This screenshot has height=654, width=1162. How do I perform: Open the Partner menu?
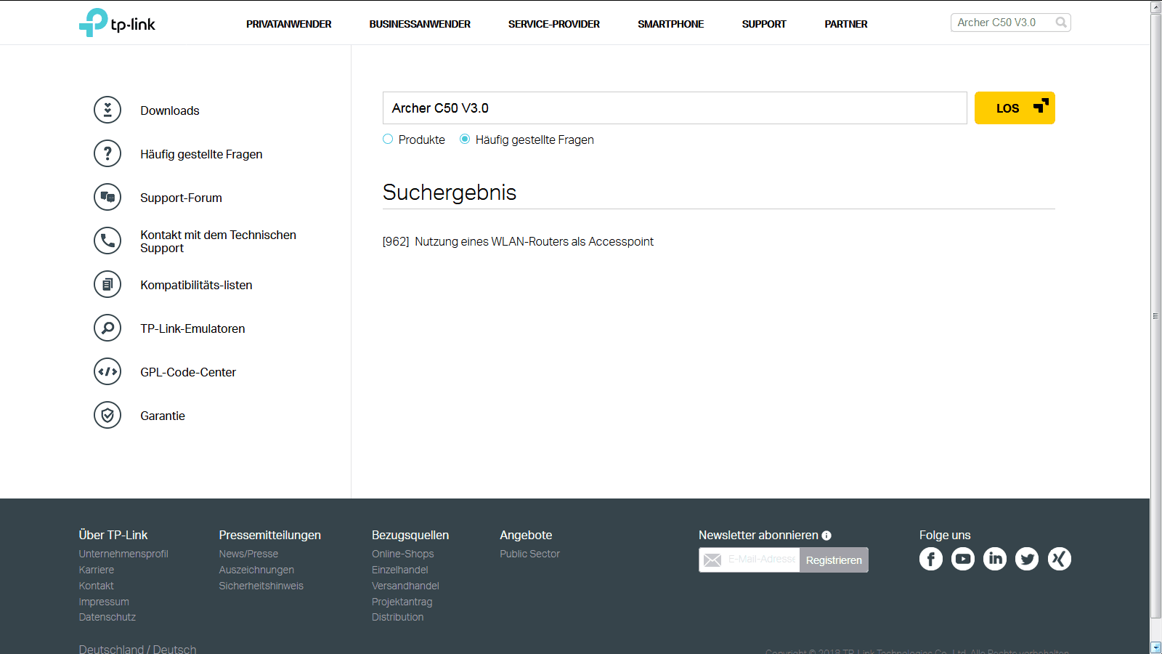pyautogui.click(x=846, y=24)
